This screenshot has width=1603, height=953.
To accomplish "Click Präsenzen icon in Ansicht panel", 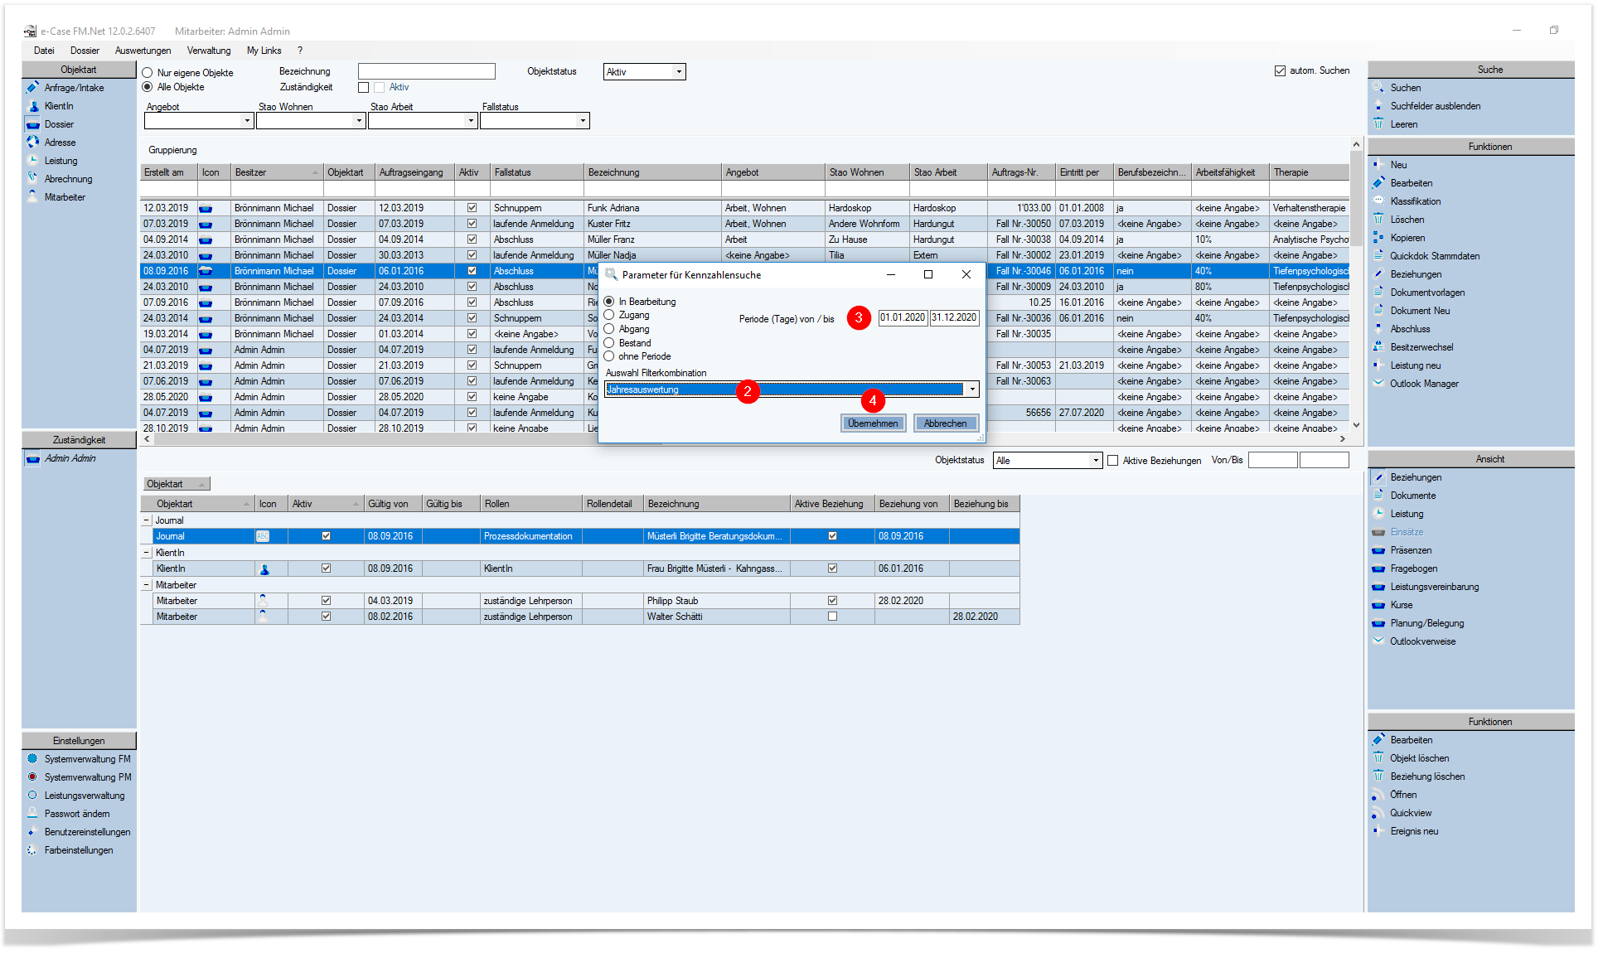I will coord(1378,550).
